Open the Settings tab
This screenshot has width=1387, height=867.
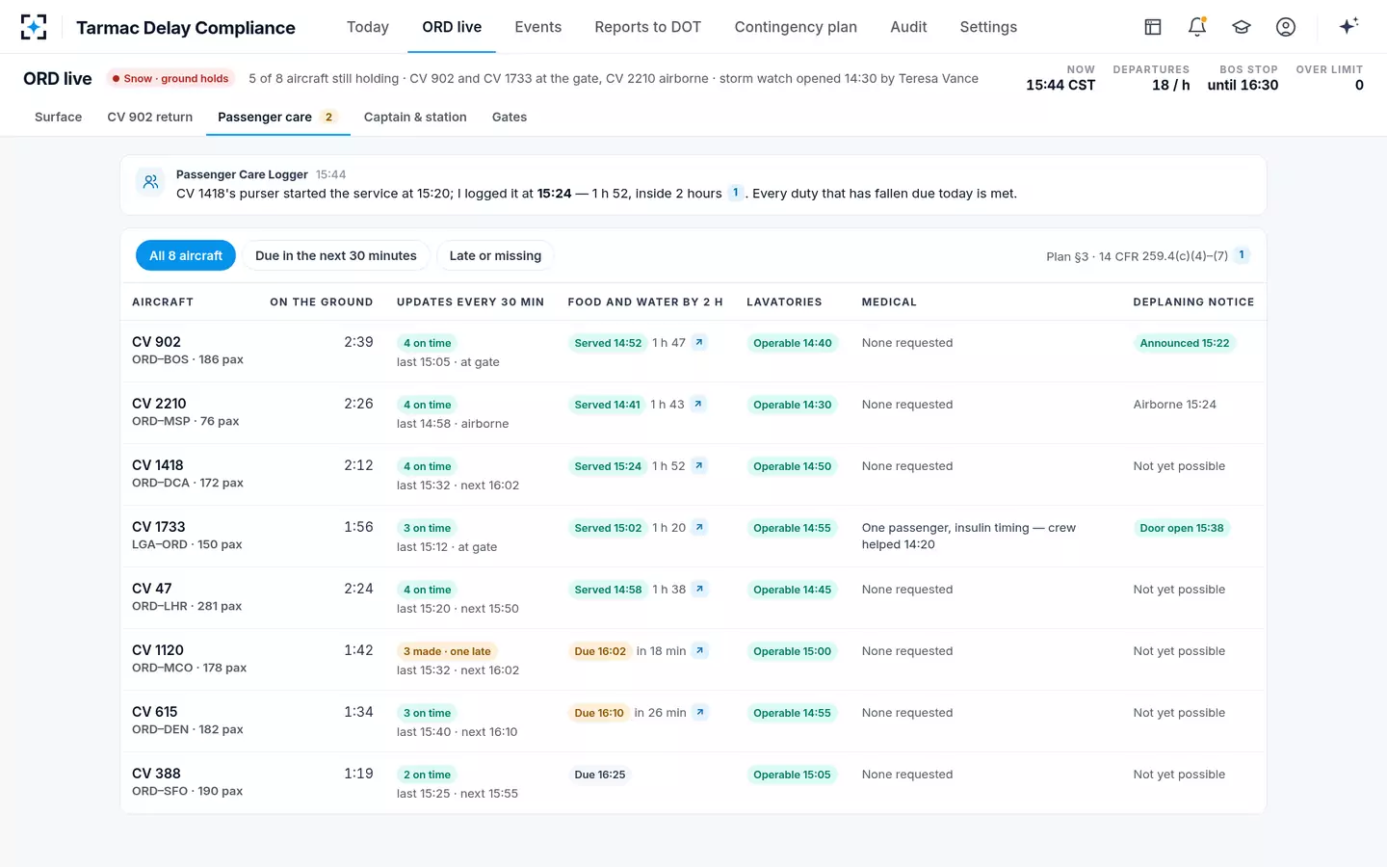(x=988, y=27)
